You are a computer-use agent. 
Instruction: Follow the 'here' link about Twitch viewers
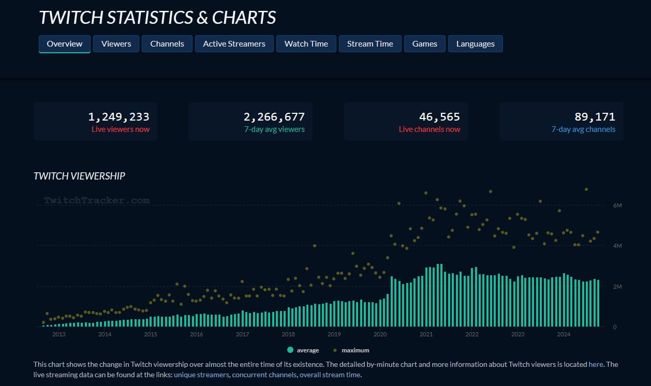click(596, 364)
